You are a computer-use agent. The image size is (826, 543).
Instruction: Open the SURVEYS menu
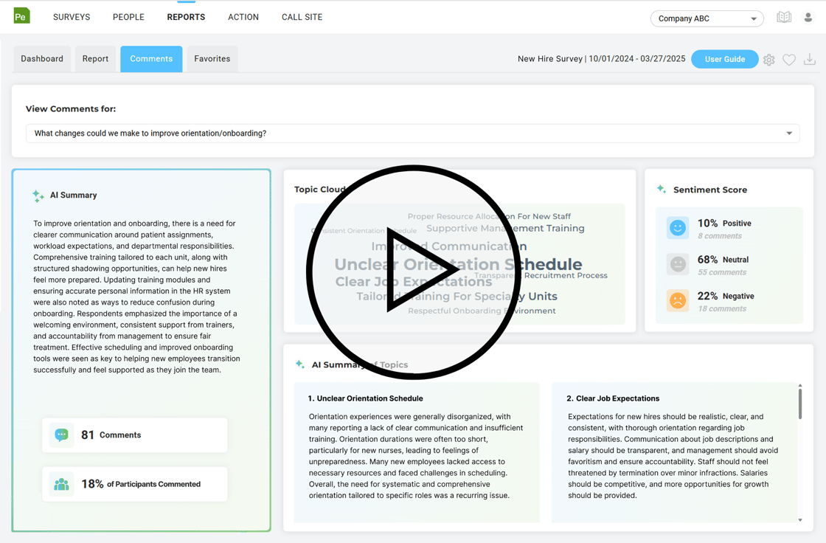click(72, 17)
